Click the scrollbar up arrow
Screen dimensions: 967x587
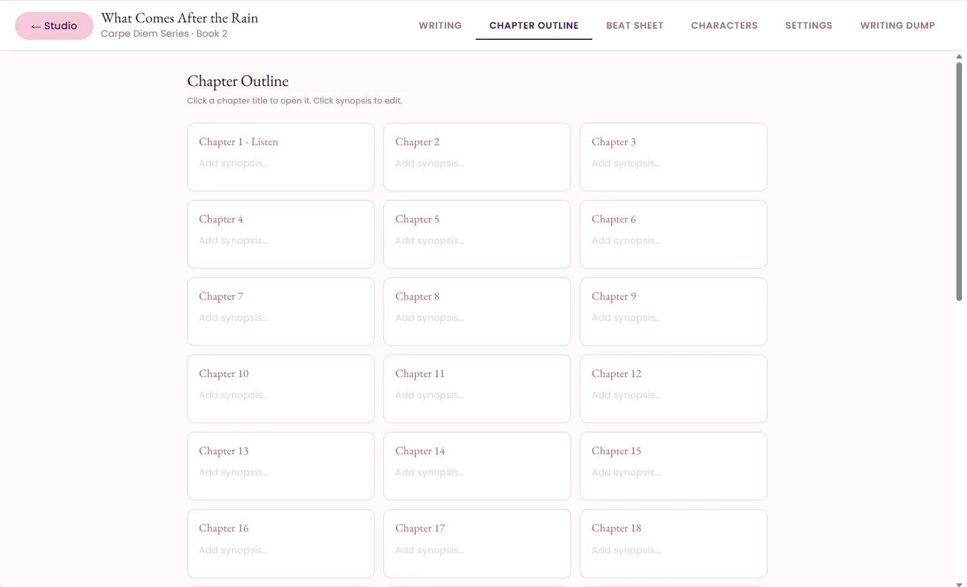[959, 56]
